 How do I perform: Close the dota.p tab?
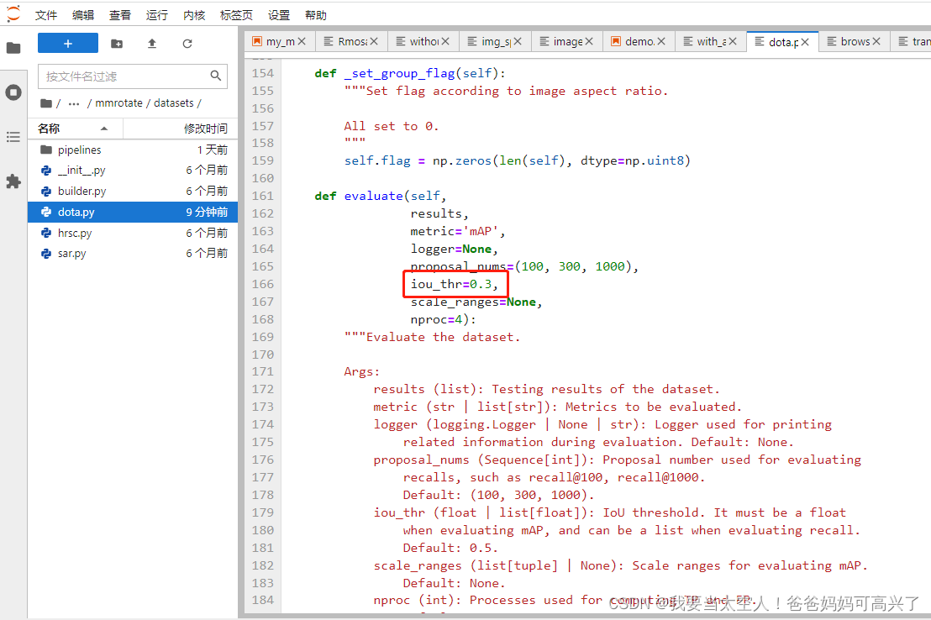805,41
